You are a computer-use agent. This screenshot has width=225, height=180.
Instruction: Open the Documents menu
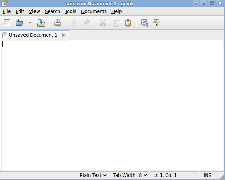(x=94, y=11)
